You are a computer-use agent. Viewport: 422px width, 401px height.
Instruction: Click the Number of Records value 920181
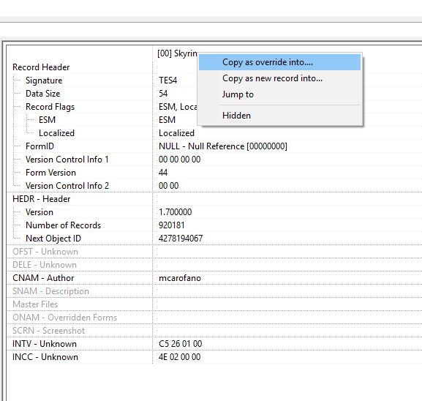pos(171,225)
